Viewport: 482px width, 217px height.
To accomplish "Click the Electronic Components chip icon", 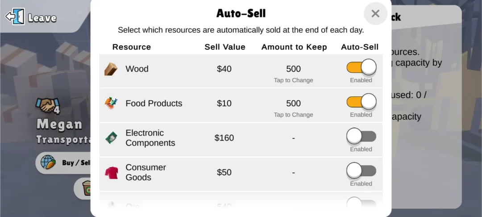I will tap(111, 138).
